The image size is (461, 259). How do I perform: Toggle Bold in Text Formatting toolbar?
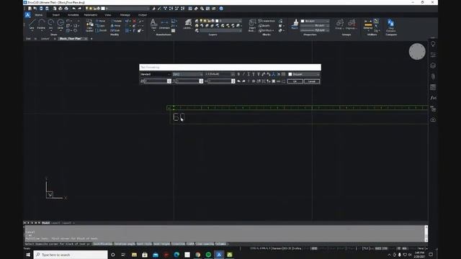(x=238, y=74)
